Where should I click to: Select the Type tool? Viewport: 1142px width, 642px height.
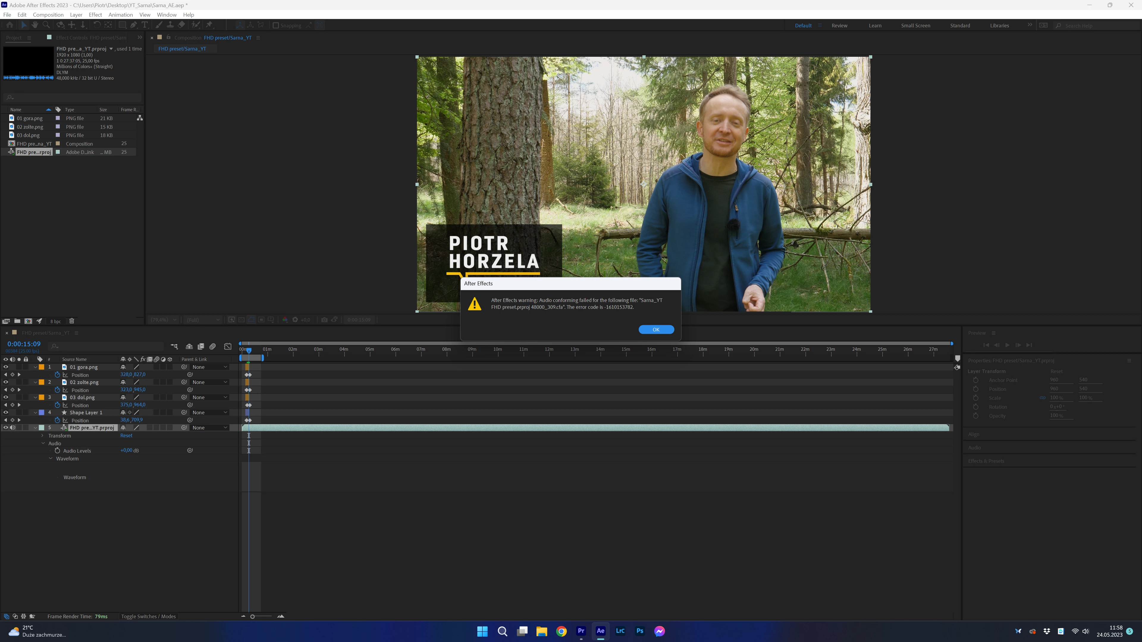click(145, 25)
